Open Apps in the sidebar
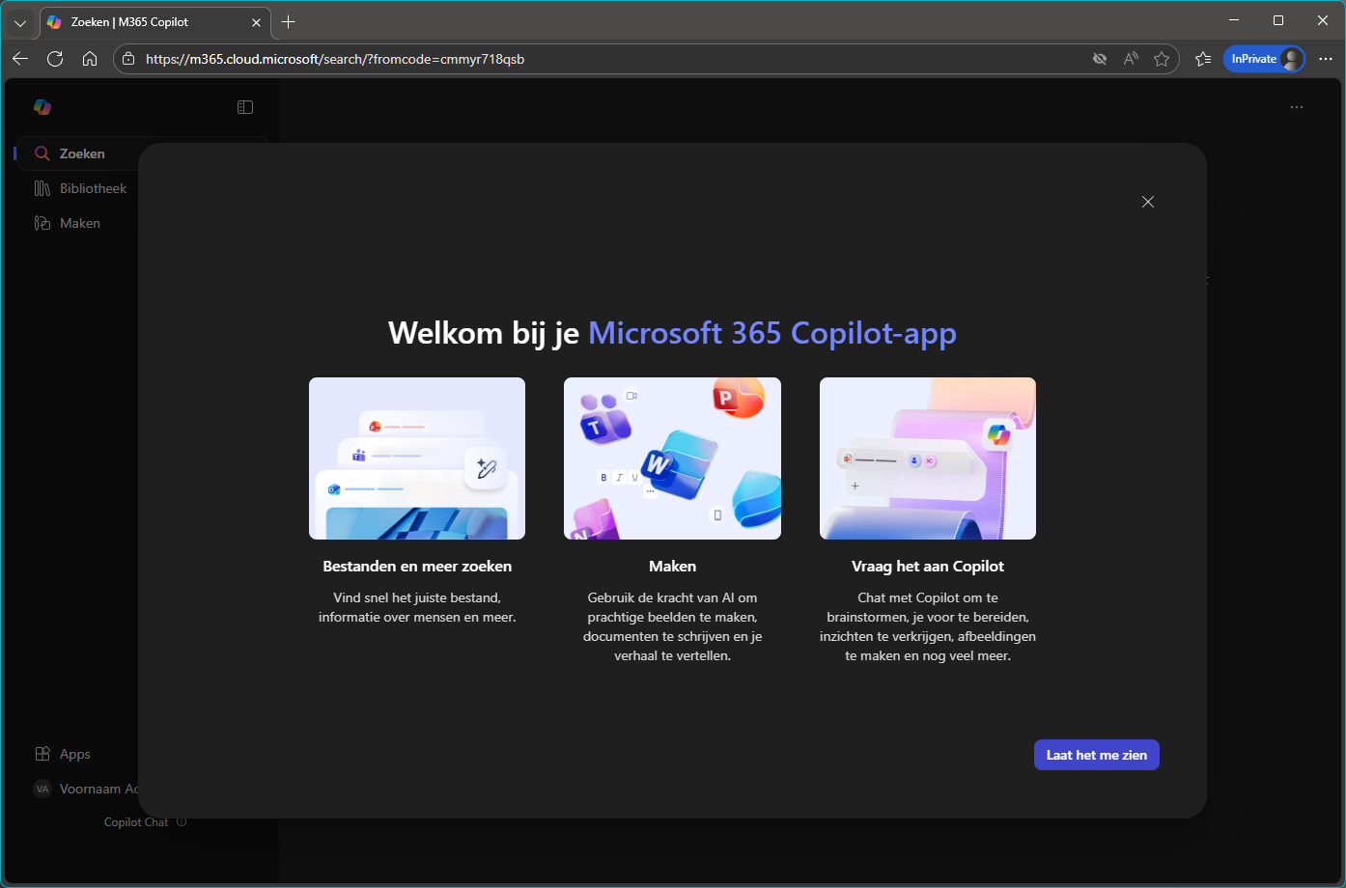The height and width of the screenshot is (888, 1346). tap(63, 754)
